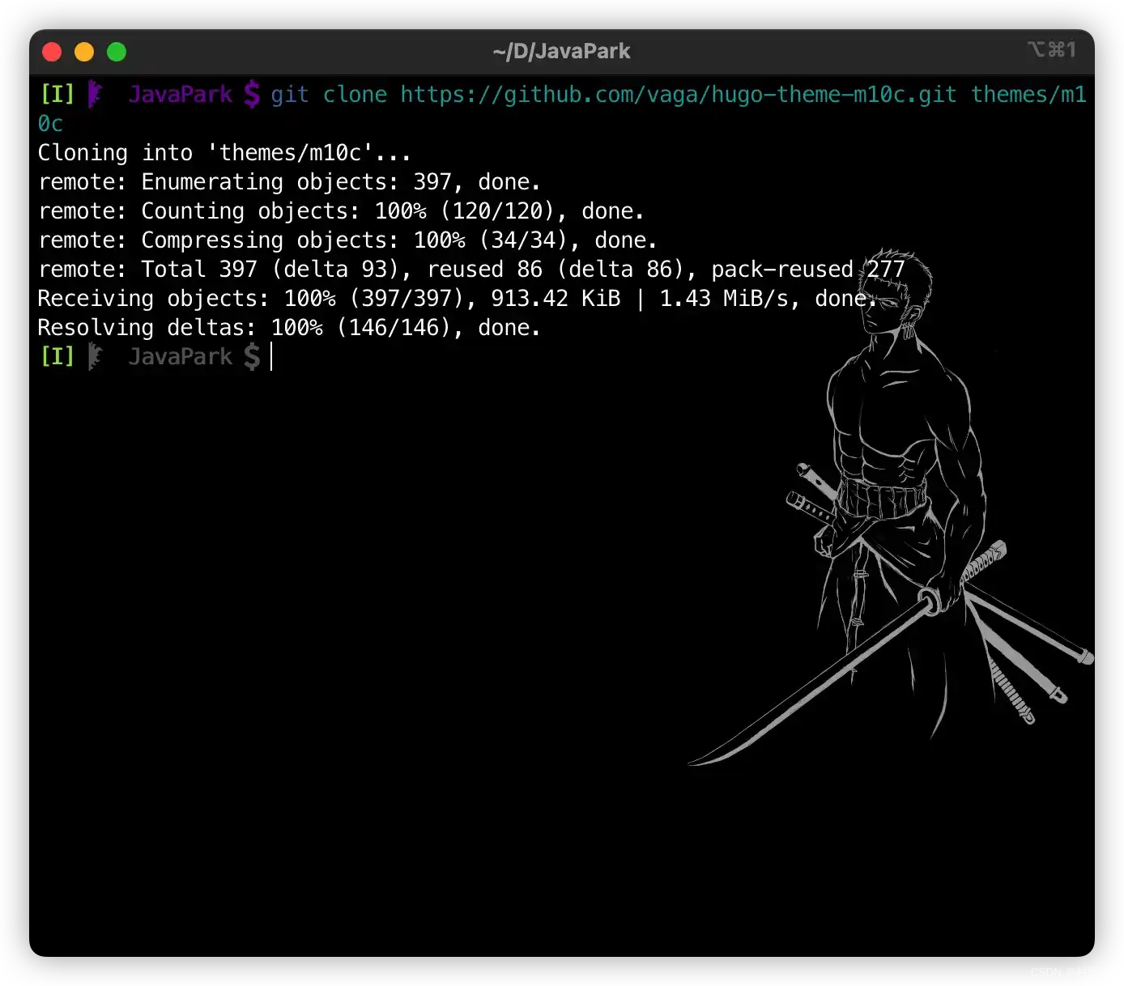The image size is (1124, 986).
Task: Open the github.com hugo-theme-m10c URL
Action: click(678, 95)
